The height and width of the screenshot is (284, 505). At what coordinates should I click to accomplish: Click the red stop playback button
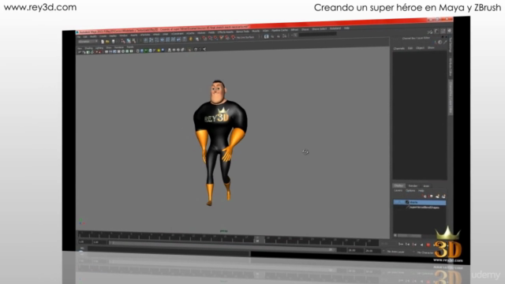point(428,245)
